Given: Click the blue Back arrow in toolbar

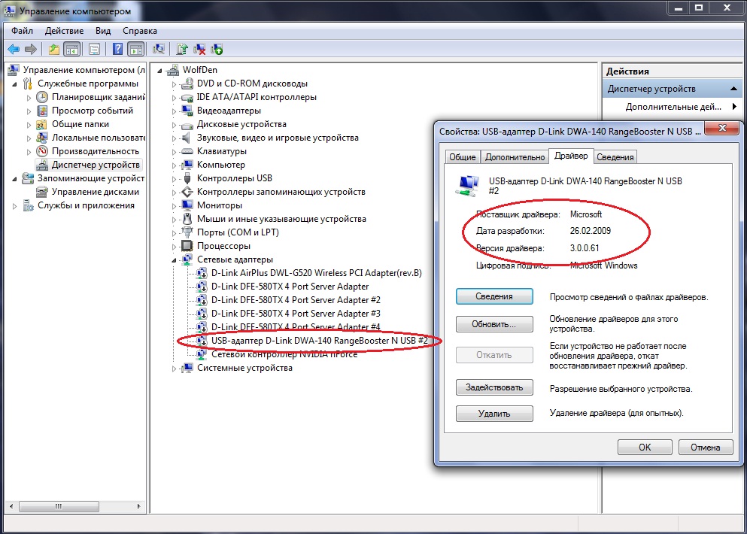Looking at the screenshot, I should pyautogui.click(x=13, y=50).
